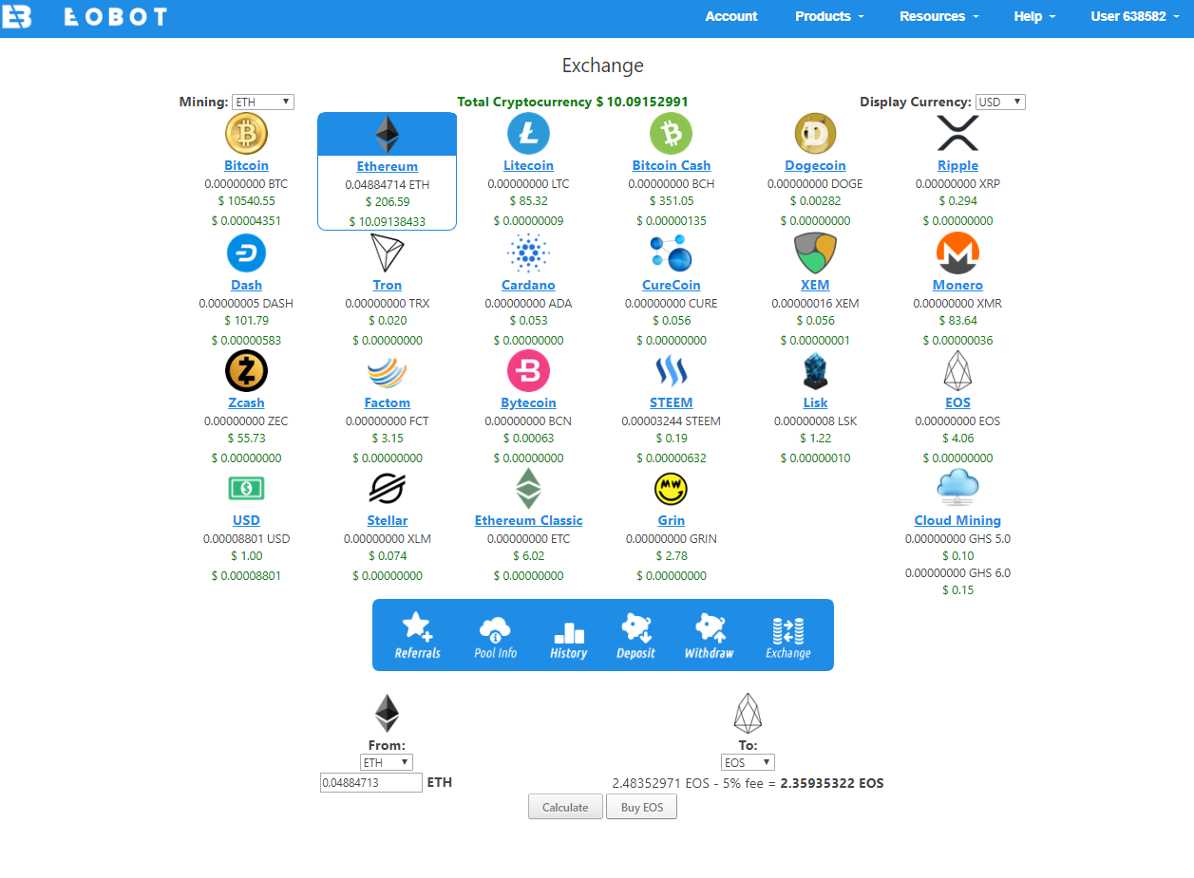Click the Cloud Mining cloud icon
The height and width of the screenshot is (878, 1194).
957,488
